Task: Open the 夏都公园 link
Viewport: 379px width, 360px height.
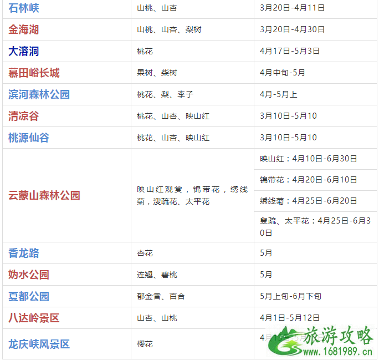Action: [x=29, y=296]
